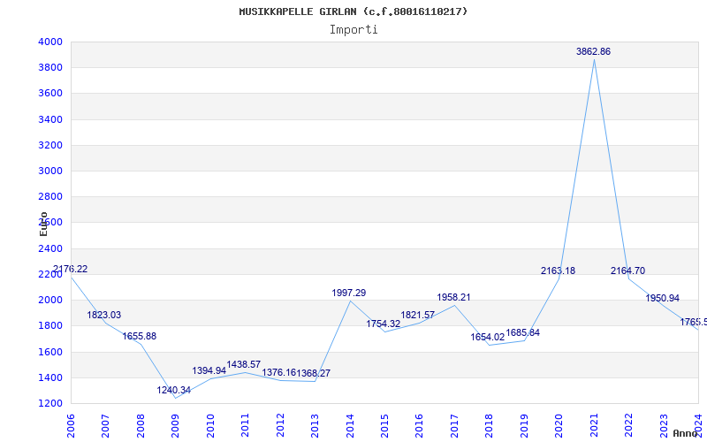Select the 2176.22 data point label
Screen dimensions: 707x442
click(71, 270)
